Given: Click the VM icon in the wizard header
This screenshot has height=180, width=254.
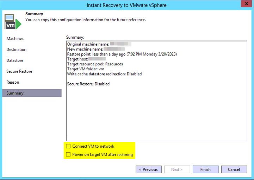Looking at the screenshot, I should click(13, 21).
